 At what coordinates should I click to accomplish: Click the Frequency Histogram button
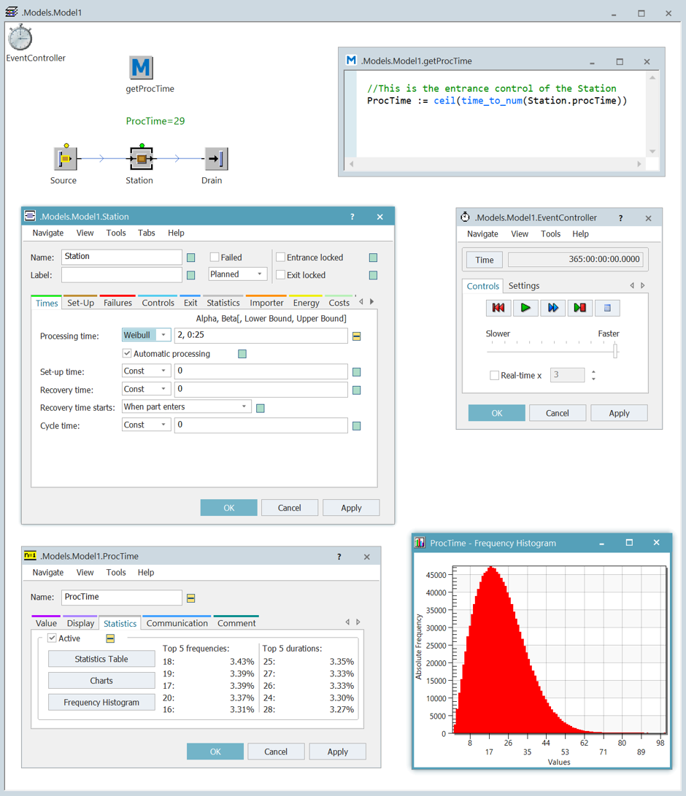101,703
